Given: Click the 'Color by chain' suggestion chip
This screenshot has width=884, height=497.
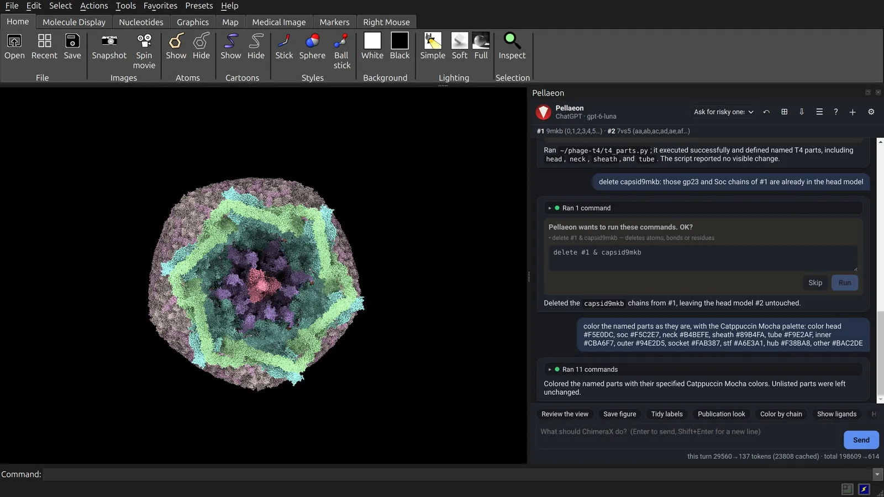Looking at the screenshot, I should pos(781,414).
